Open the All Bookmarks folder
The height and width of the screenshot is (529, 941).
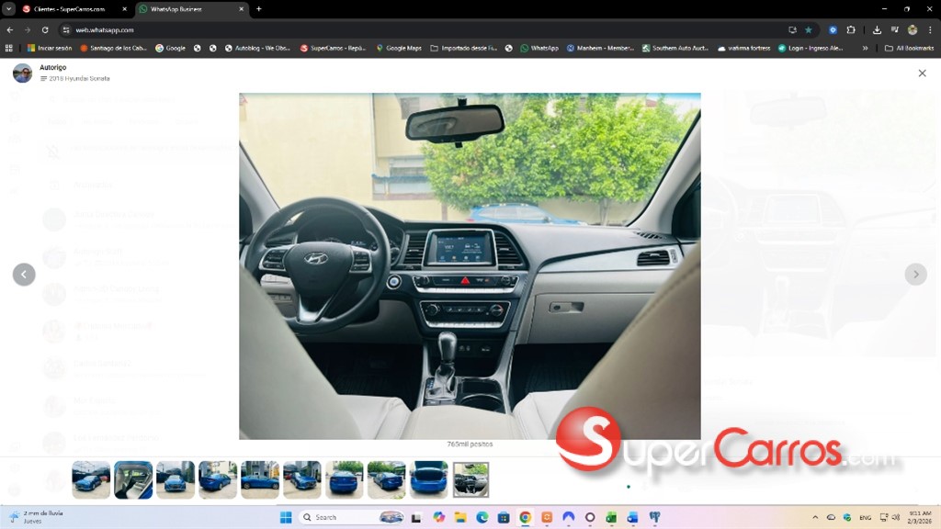pos(908,48)
